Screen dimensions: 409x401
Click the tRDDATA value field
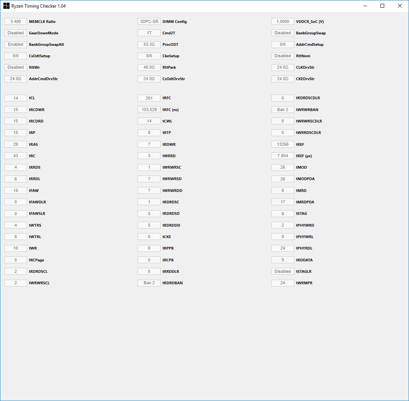pyautogui.click(x=283, y=260)
